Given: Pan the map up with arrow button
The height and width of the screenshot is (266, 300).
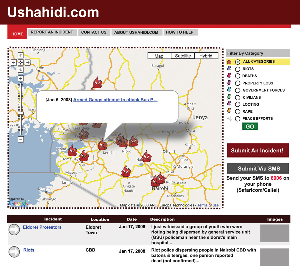Looking at the screenshot, I should pos(21,55).
